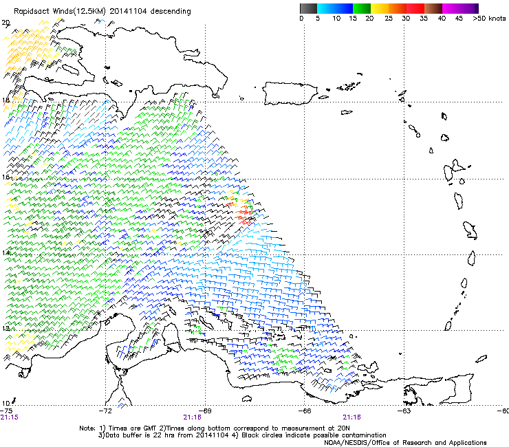Click the 'Data buffer is 22 hrs' note line
This screenshot has width=509, height=447.
coord(242,435)
